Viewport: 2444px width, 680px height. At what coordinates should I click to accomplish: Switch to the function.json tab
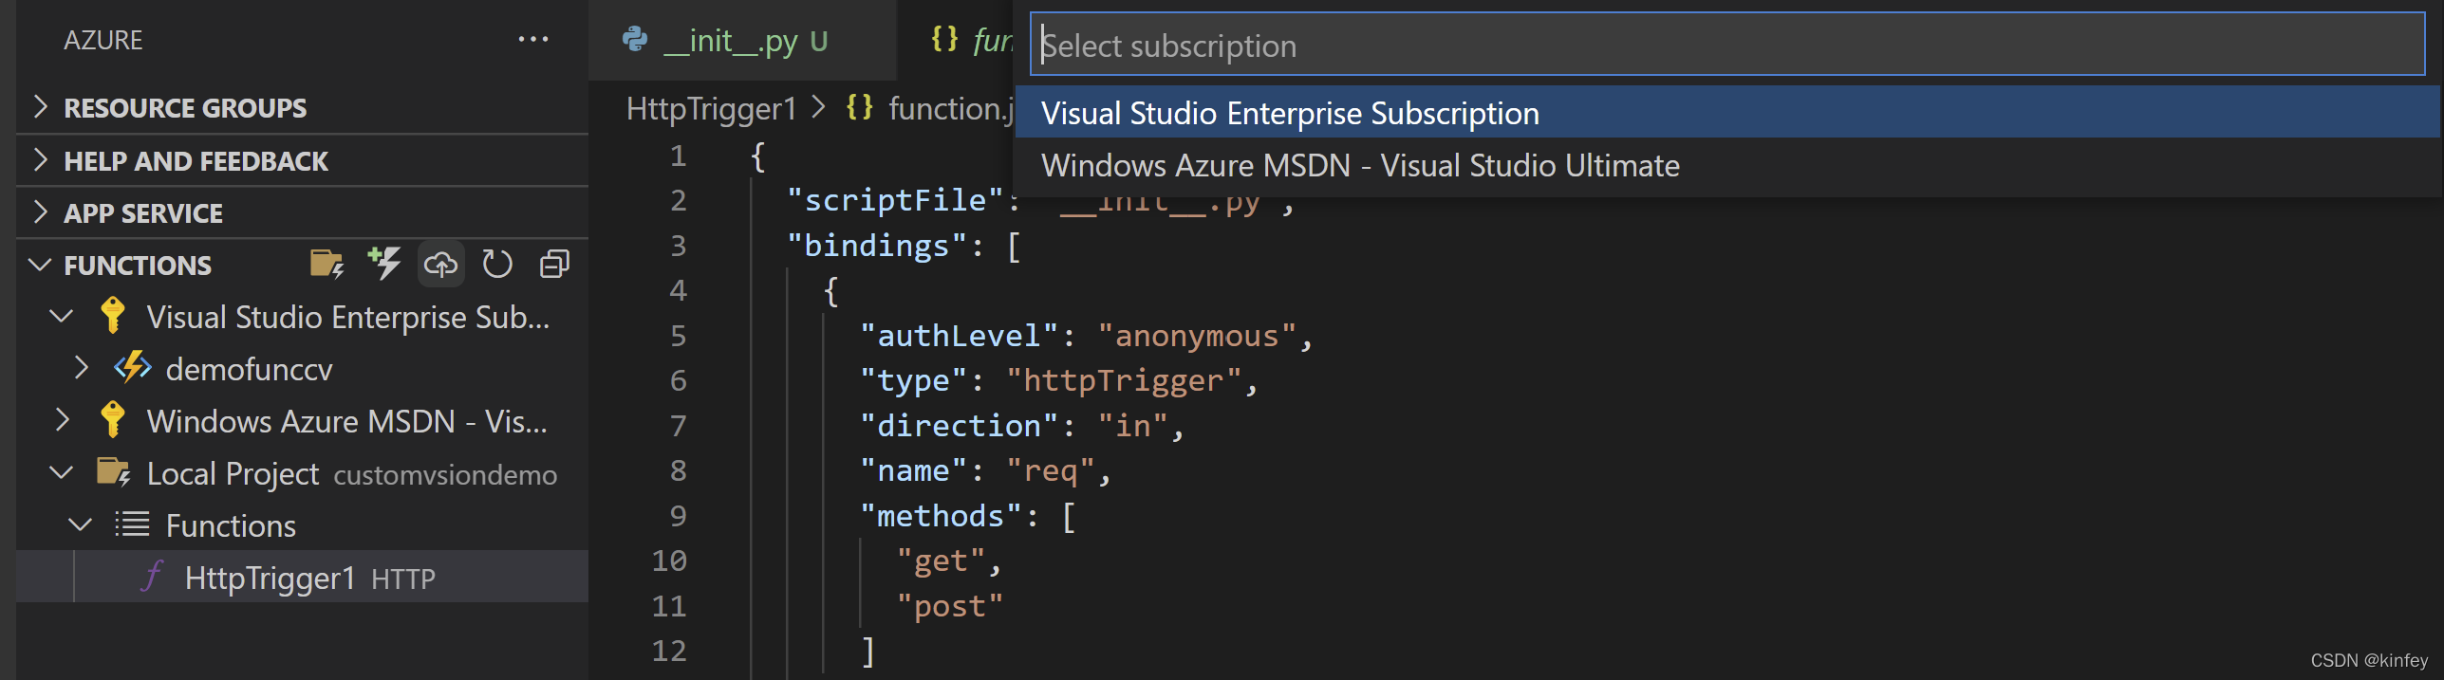pos(957,40)
